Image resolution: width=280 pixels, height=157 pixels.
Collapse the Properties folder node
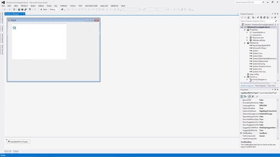[245, 30]
